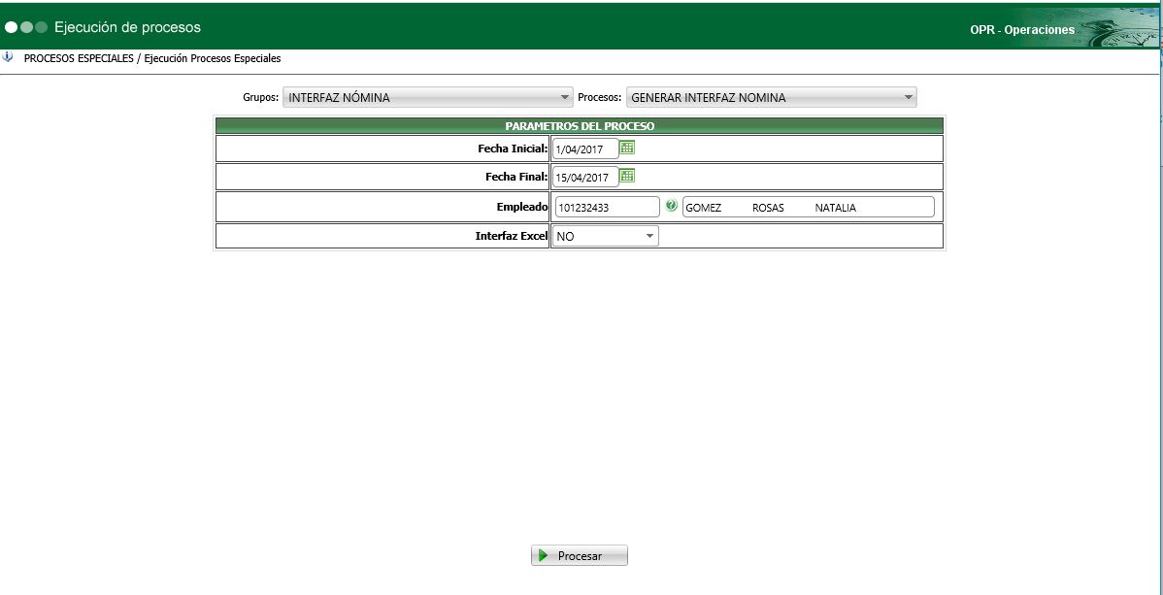Click the Empleado ID field 101232433
The width and height of the screenshot is (1163, 595).
click(x=607, y=208)
